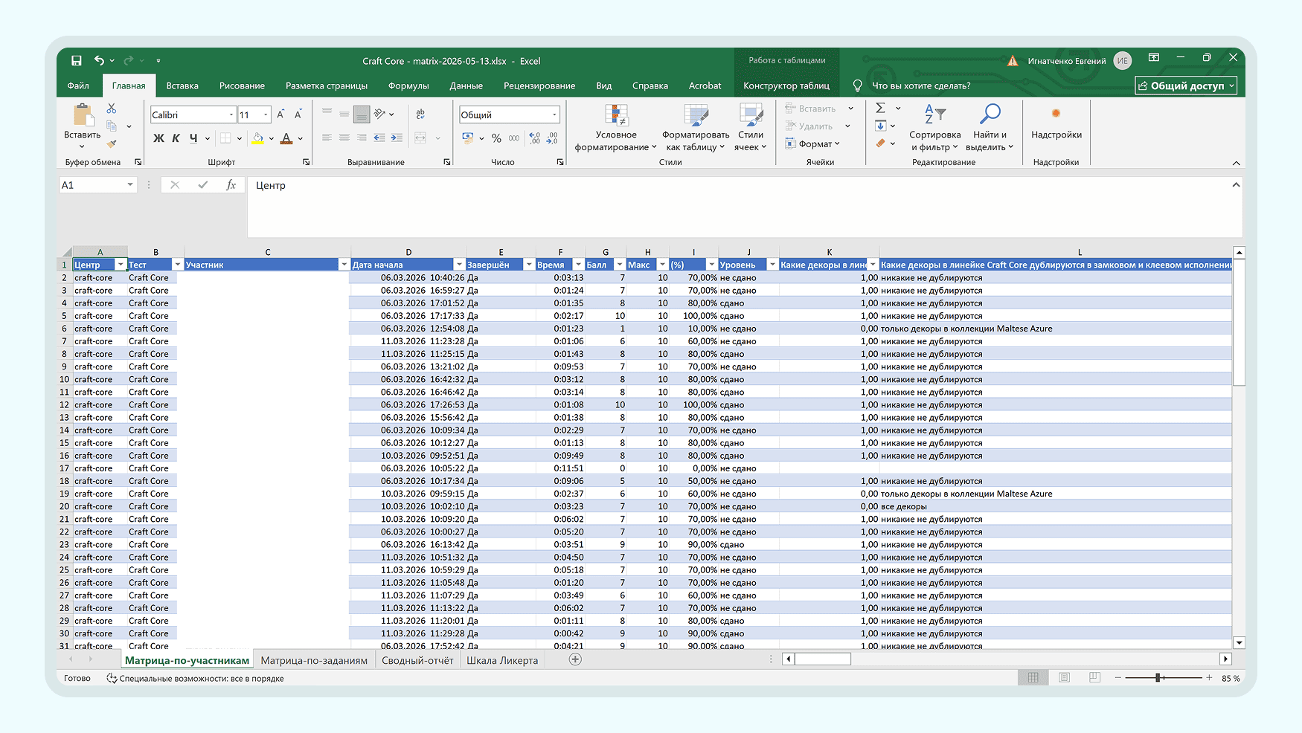Open the font size 11 dropdown
This screenshot has height=733, width=1302.
click(x=266, y=115)
